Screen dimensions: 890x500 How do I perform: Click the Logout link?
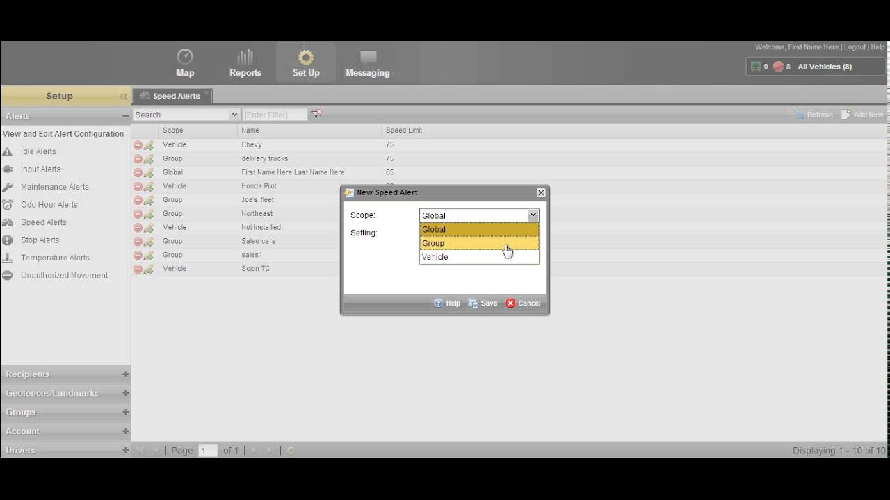[855, 47]
